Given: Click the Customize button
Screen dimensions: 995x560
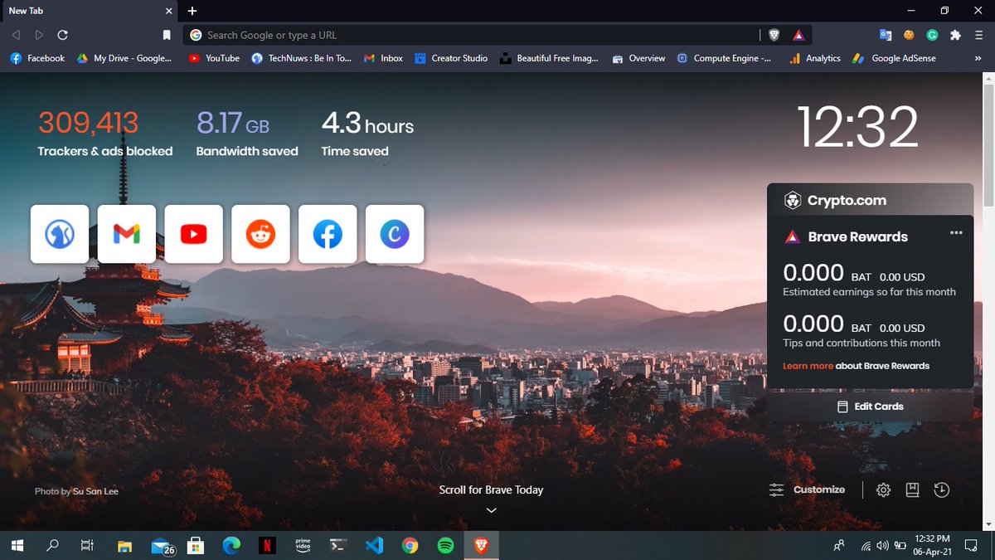Looking at the screenshot, I should [x=807, y=489].
